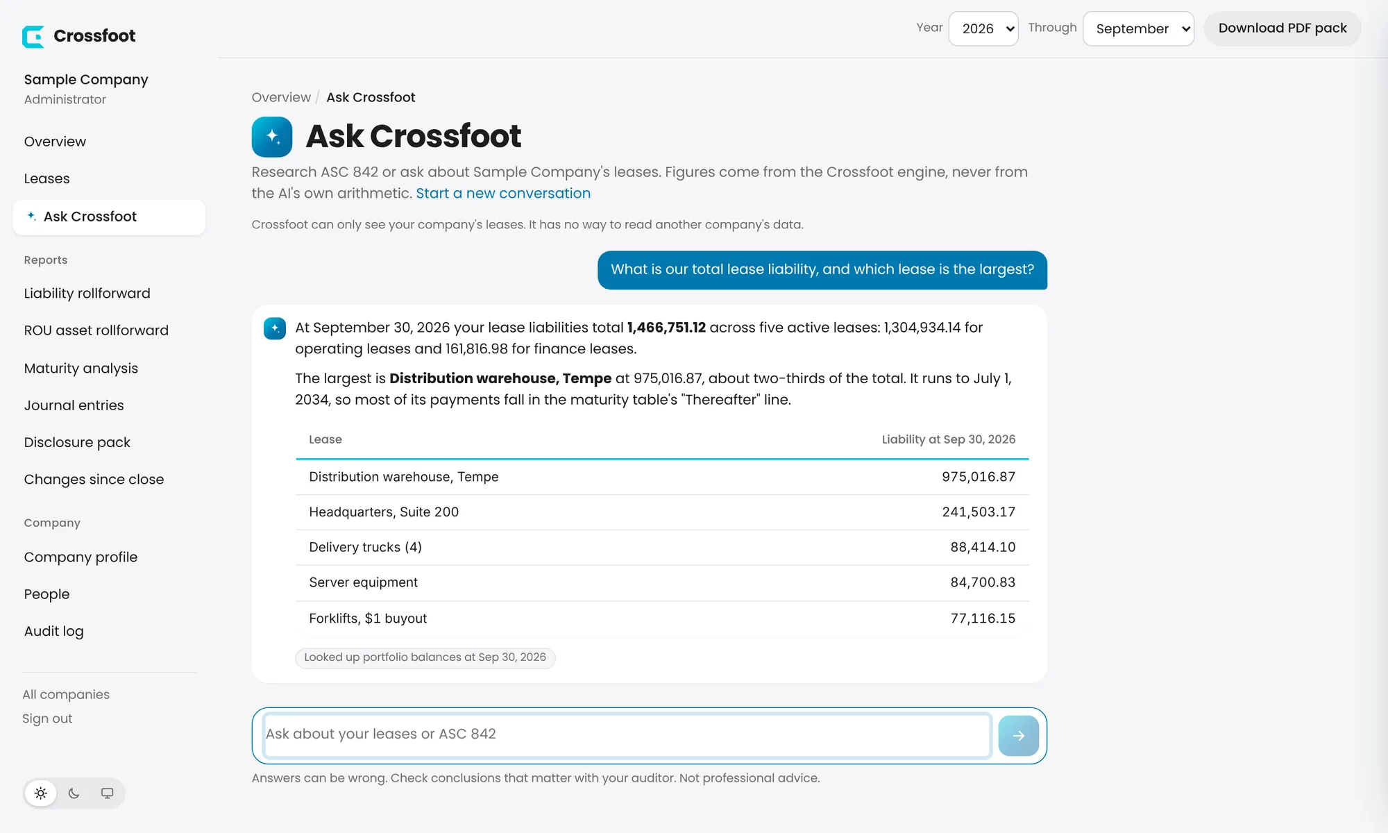This screenshot has height=833, width=1388.
Task: Switch to dark theme moon icon
Action: pos(74,793)
